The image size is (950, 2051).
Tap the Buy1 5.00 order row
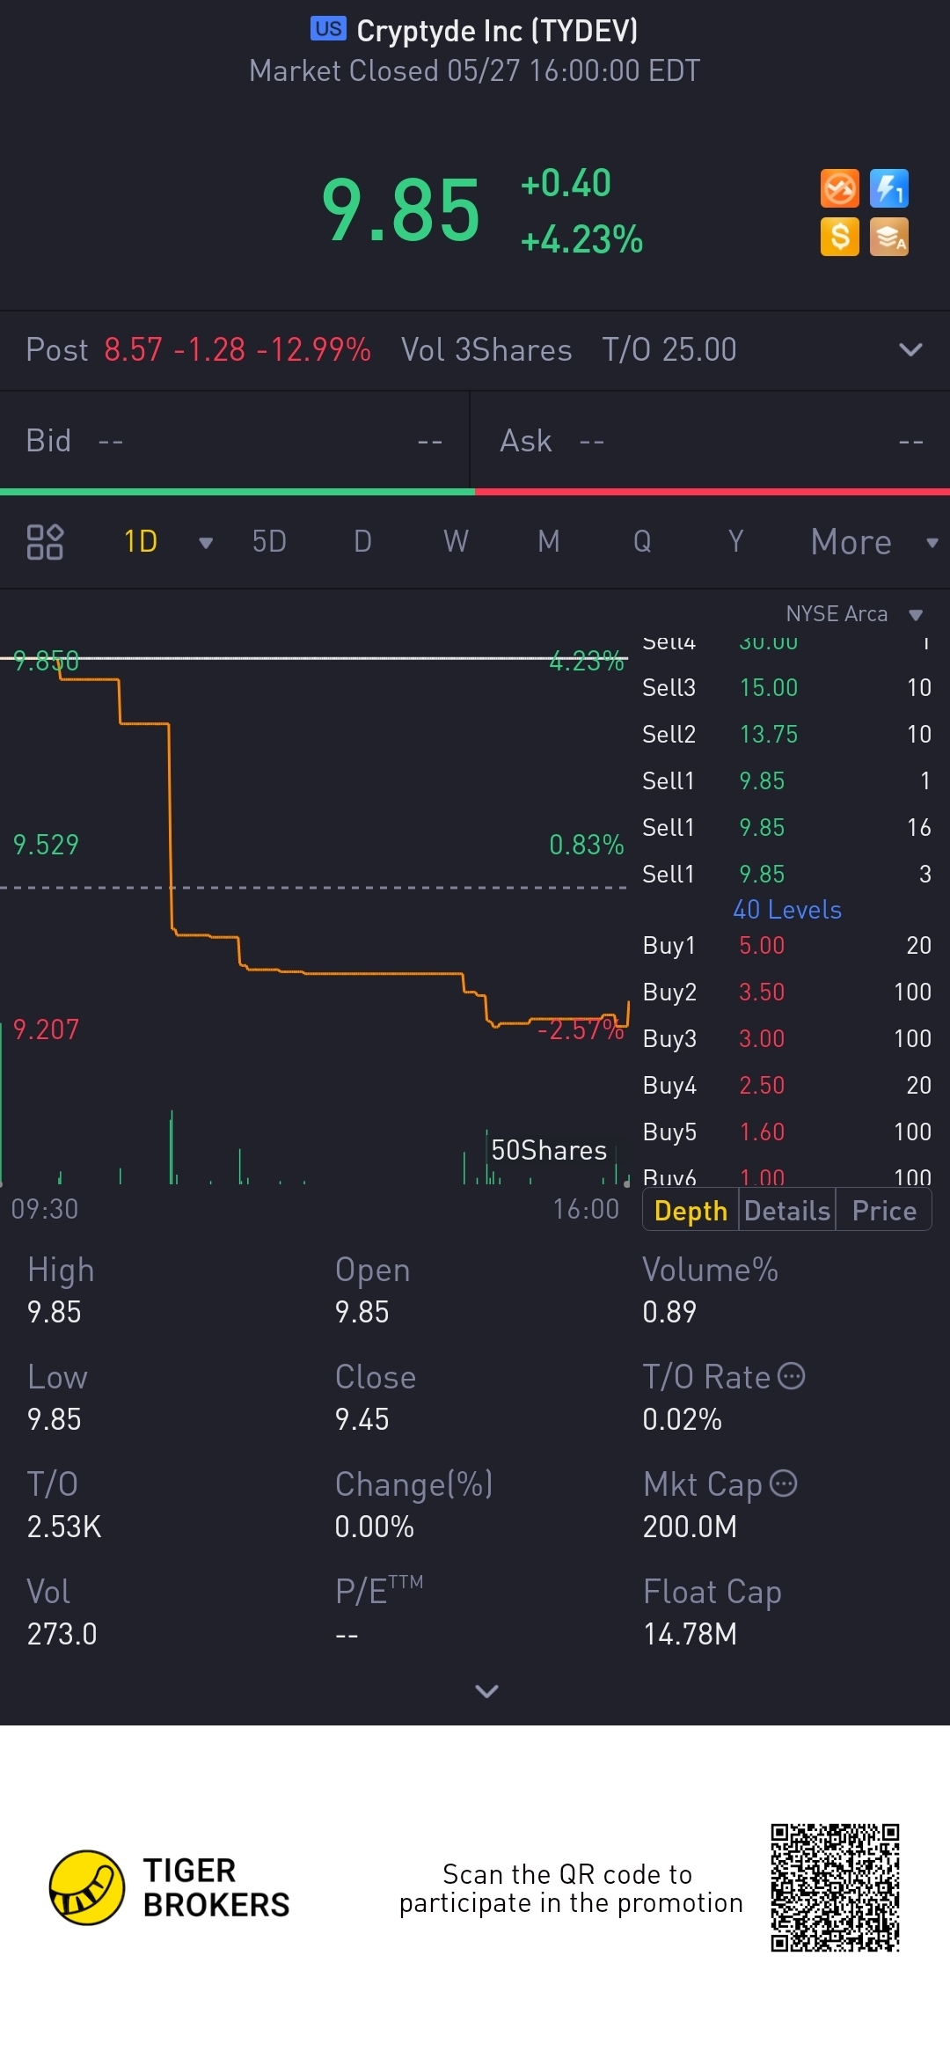pyautogui.click(x=786, y=945)
